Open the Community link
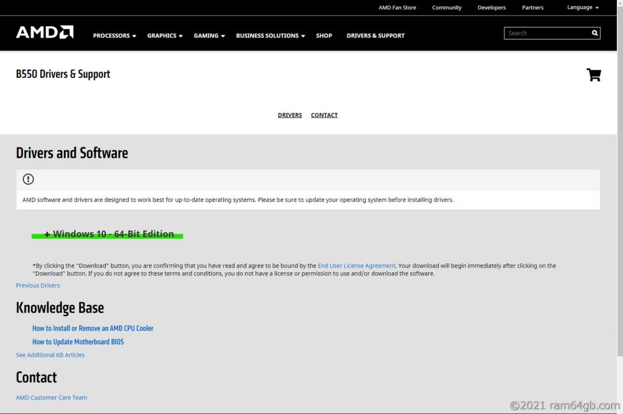 coord(447,7)
